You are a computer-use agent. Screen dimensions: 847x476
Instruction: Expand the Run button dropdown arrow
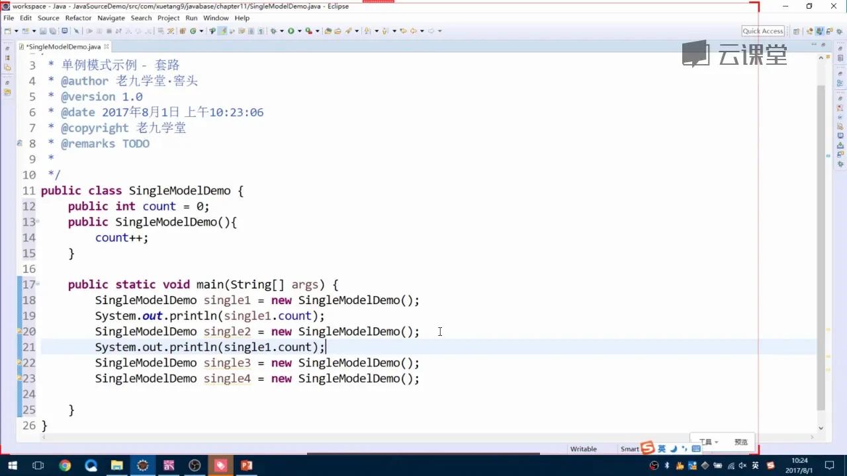(x=300, y=30)
